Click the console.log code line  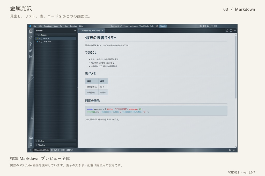[118, 112]
